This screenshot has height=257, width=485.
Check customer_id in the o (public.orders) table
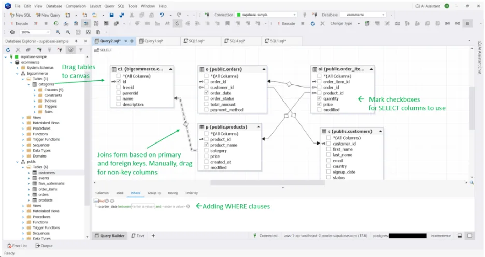pyautogui.click(x=206, y=87)
